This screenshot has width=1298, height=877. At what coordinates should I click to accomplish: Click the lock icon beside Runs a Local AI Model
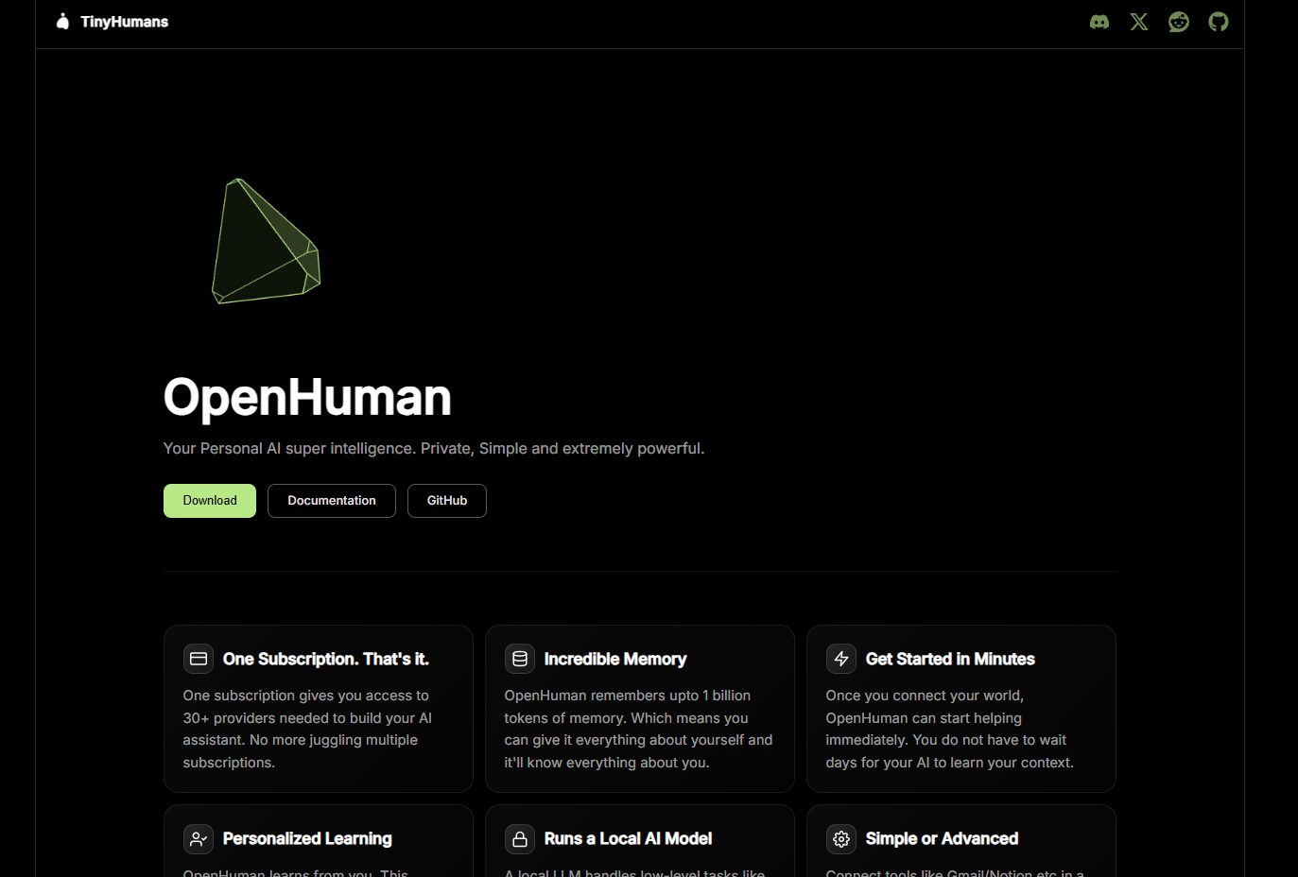click(x=520, y=838)
